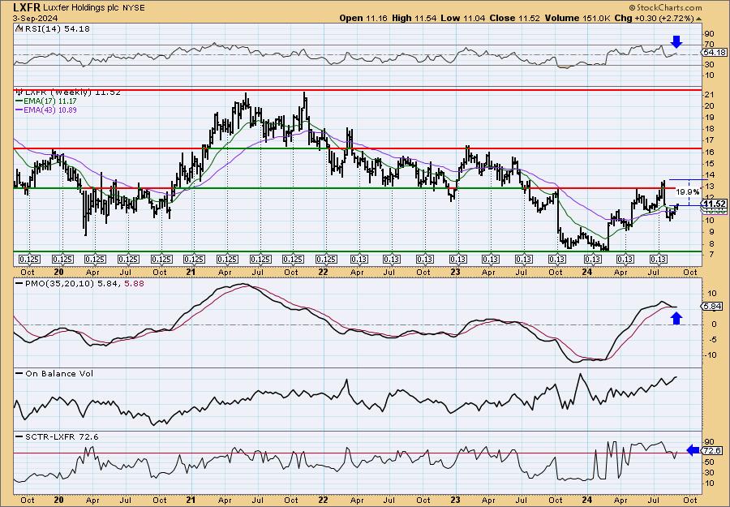Click the 'On Balance Vol' panel label

(54, 373)
